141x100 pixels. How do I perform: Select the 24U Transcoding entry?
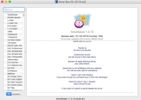(x=13, y=57)
